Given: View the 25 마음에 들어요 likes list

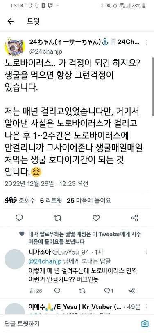Looking at the screenshot, I should pos(89,200).
